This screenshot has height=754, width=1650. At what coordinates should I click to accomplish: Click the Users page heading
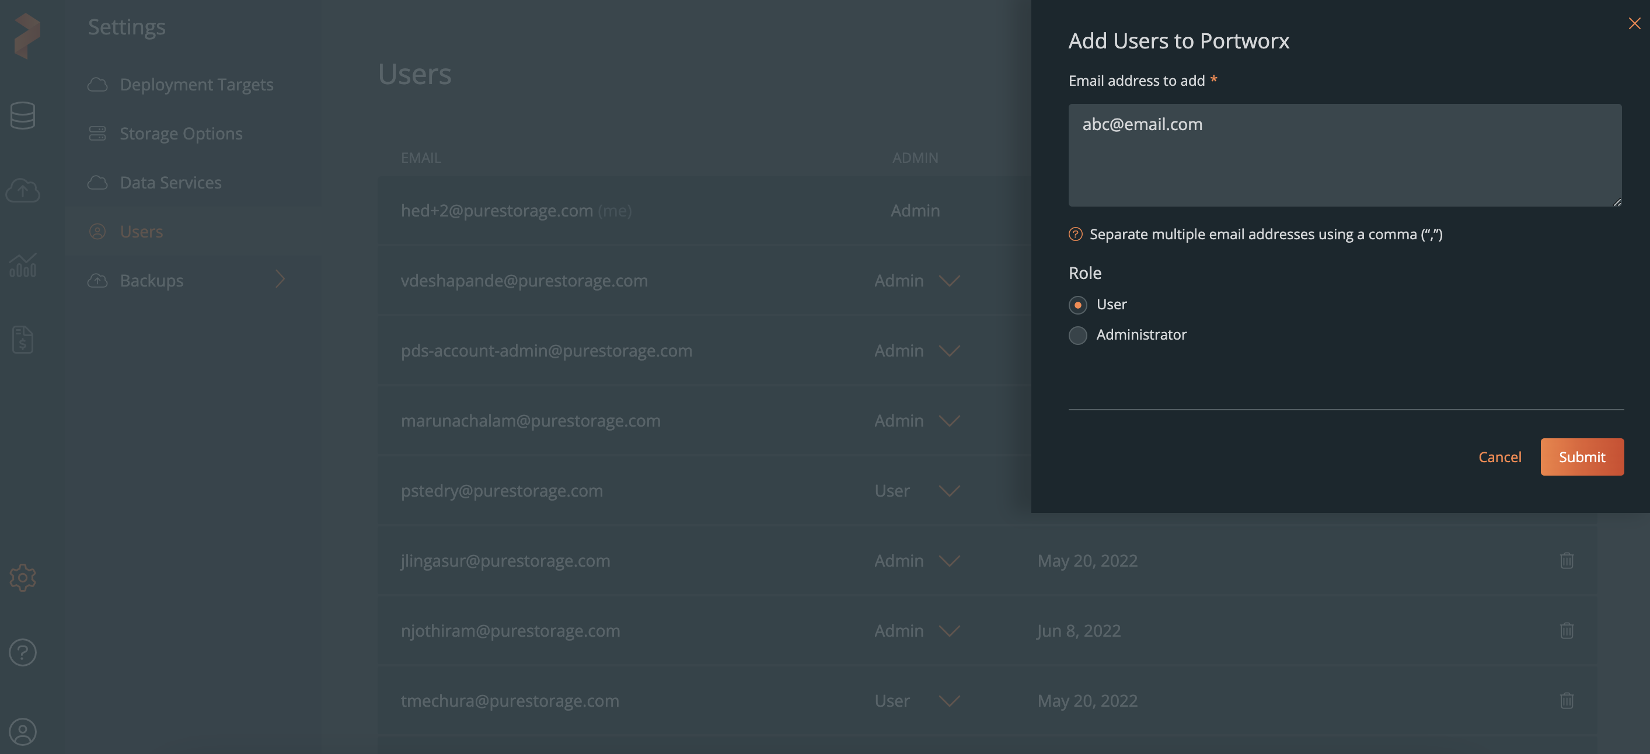point(414,74)
